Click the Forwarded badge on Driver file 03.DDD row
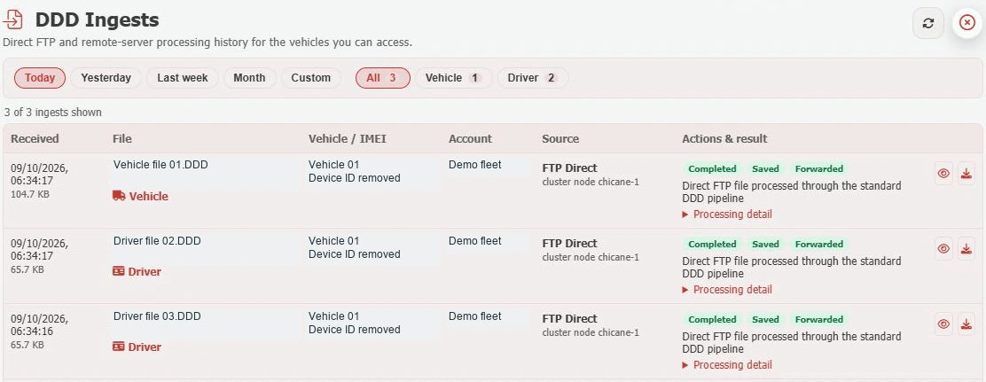Screen dimensions: 986x382 click(x=818, y=319)
